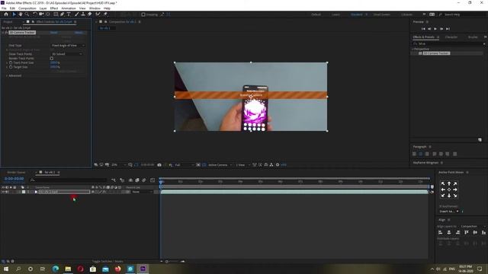Select the Hand tool
The image size is (488, 274).
point(21,14)
